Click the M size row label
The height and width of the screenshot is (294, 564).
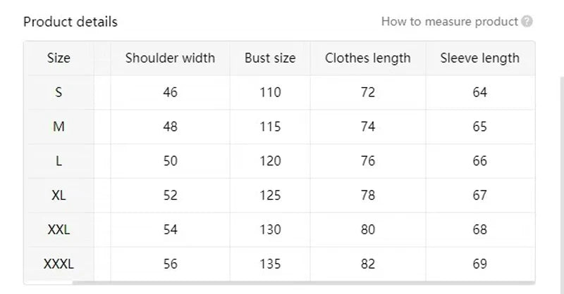pos(59,127)
